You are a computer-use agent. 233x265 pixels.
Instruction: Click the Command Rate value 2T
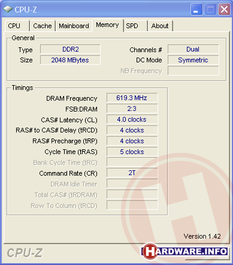click(x=132, y=173)
